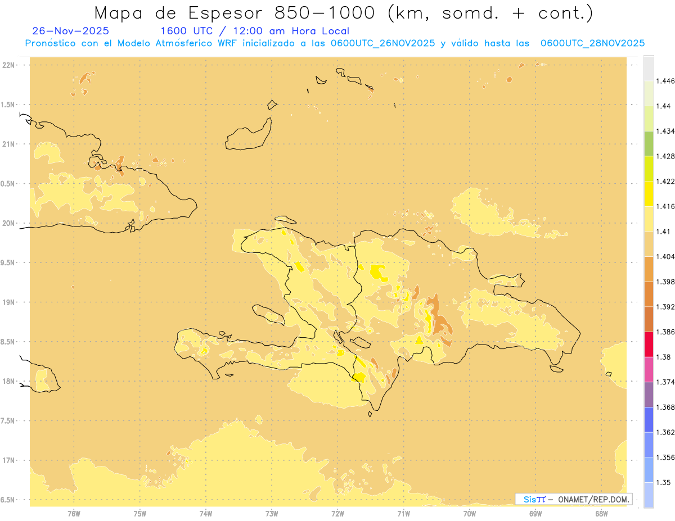Click the '1.434' color scale value
This screenshot has width=675, height=521.
[x=665, y=131]
